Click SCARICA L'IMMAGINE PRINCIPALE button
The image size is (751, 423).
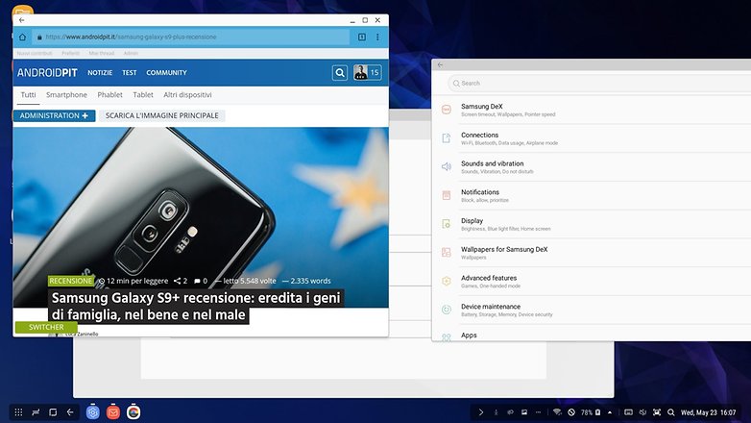(162, 115)
